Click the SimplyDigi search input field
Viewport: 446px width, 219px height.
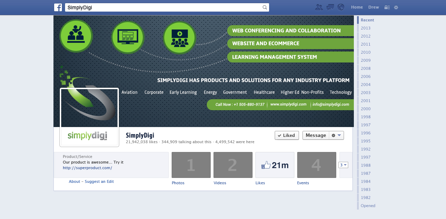click(164, 7)
